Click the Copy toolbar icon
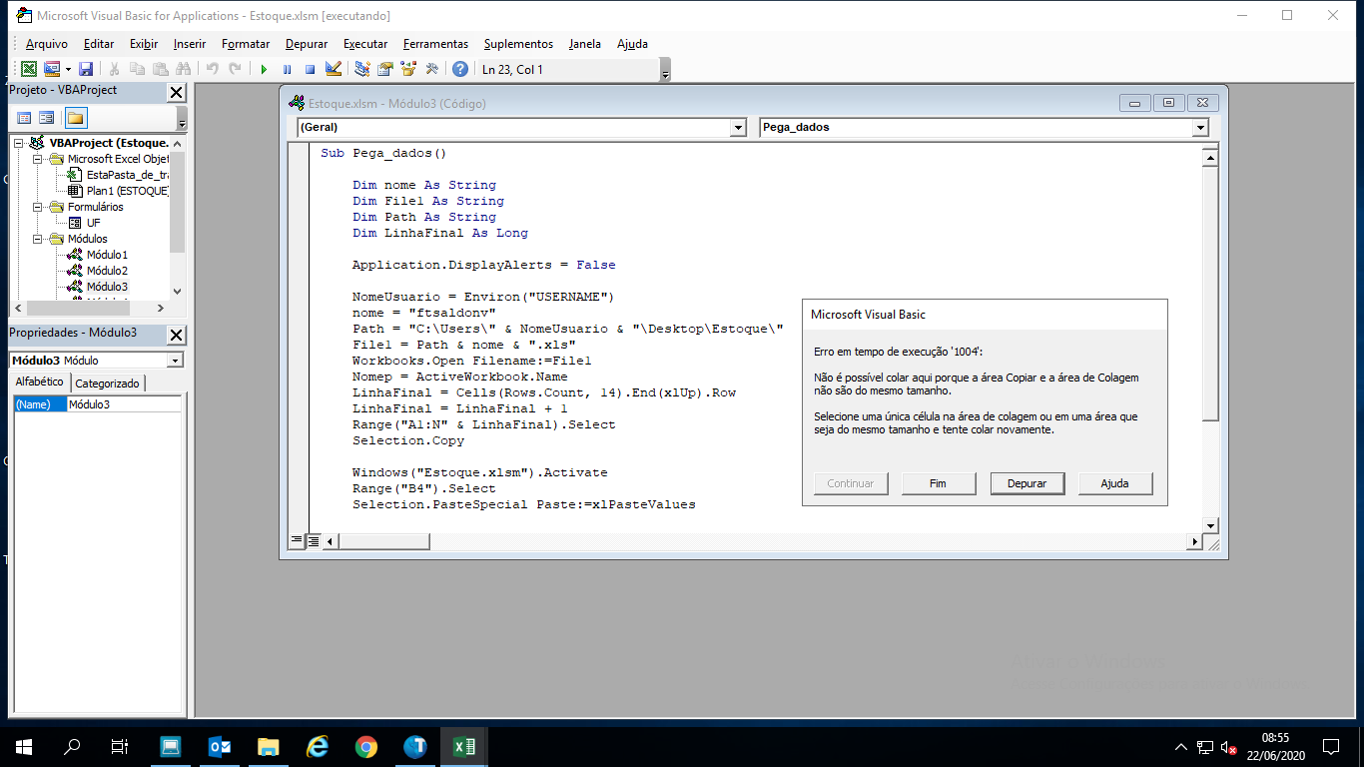The height and width of the screenshot is (767, 1364). click(137, 69)
